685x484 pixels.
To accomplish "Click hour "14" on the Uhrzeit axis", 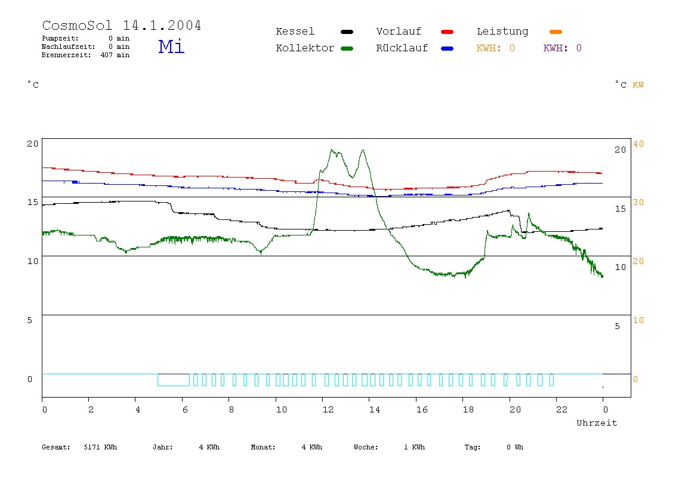I will (x=374, y=409).
